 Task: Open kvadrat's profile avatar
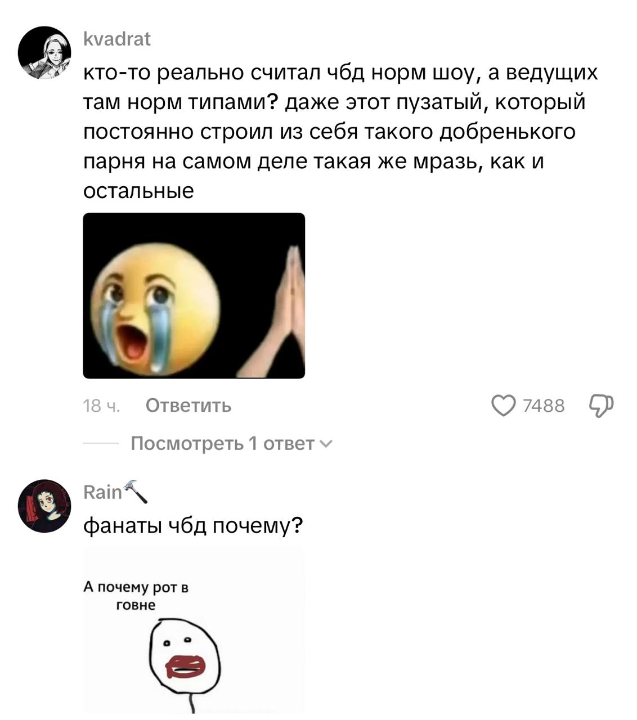44,52
